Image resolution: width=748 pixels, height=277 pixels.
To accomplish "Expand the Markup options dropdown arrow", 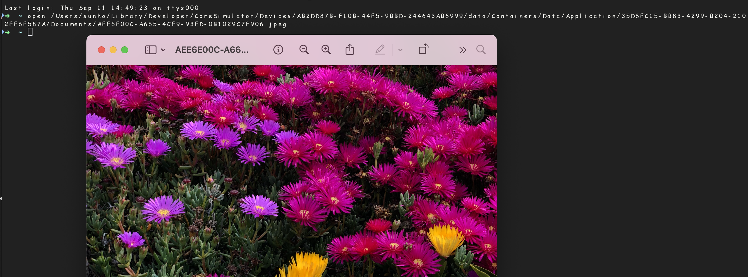I will tap(400, 50).
